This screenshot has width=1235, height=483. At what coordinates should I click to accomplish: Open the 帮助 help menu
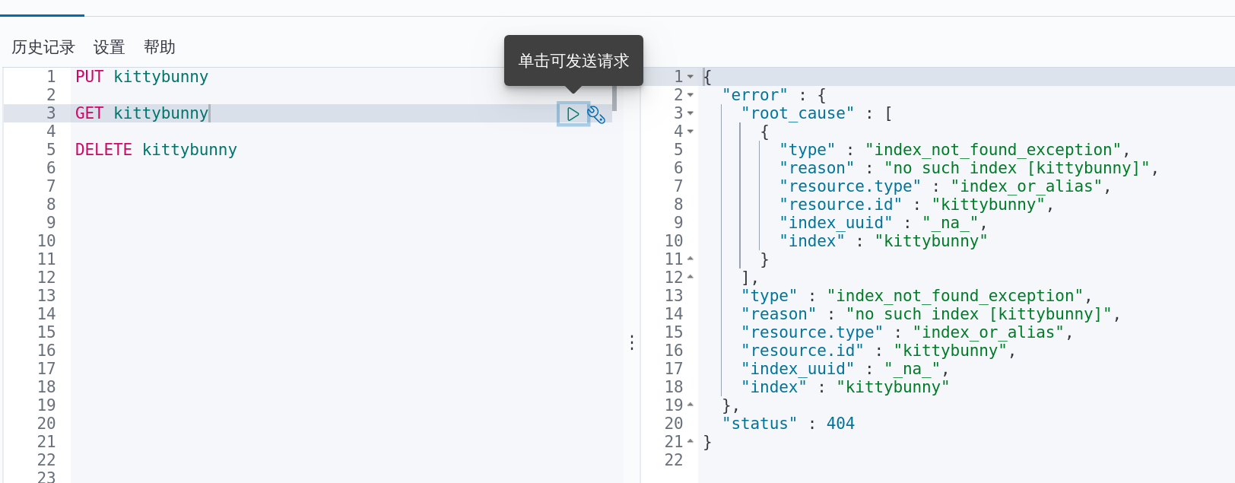(159, 47)
